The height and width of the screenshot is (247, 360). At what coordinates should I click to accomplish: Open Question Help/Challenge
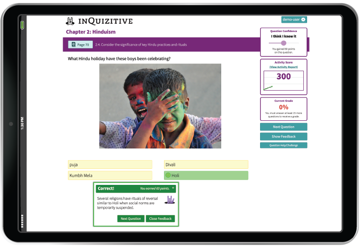pyautogui.click(x=283, y=145)
